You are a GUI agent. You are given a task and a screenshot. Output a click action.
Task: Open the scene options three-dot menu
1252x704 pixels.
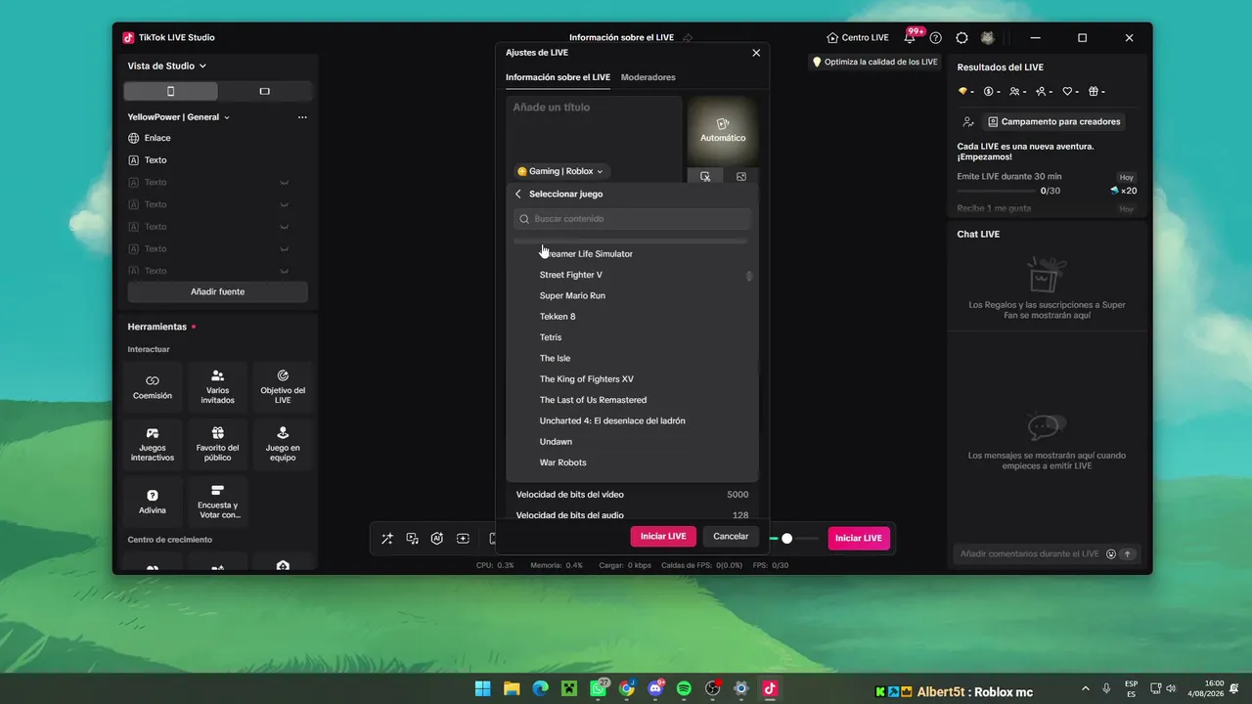[x=302, y=117]
